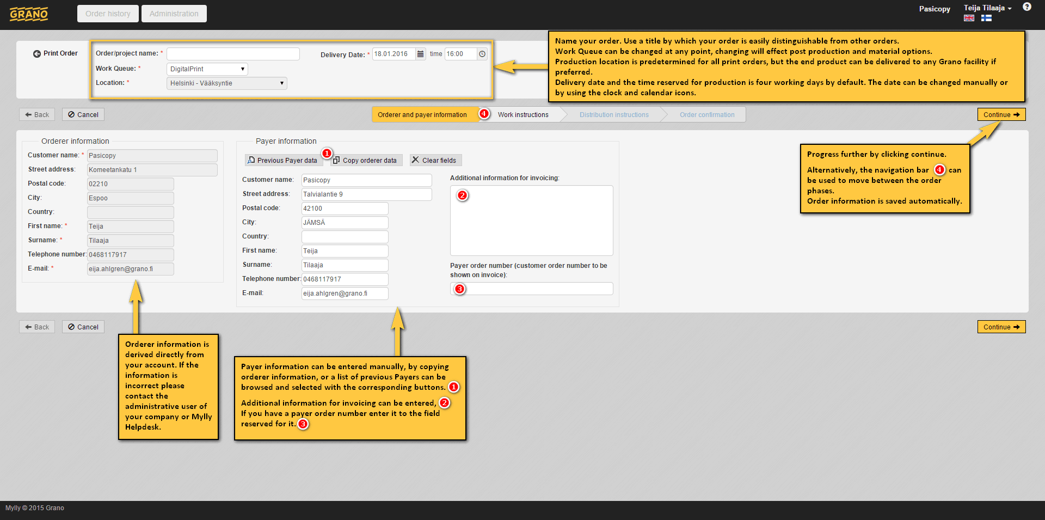Click the Print Order back-arrow icon
Screen dimensions: 1045x520
click(x=36, y=53)
